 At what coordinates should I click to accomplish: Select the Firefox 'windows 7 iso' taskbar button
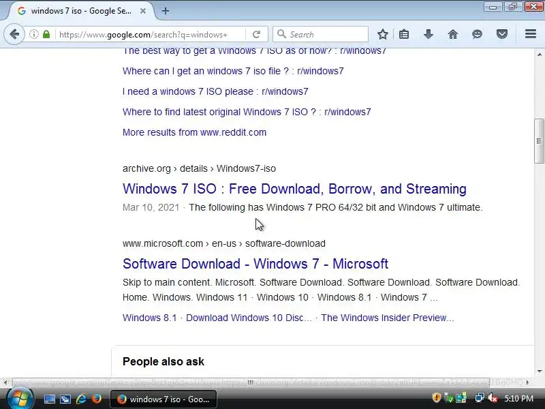(163, 399)
